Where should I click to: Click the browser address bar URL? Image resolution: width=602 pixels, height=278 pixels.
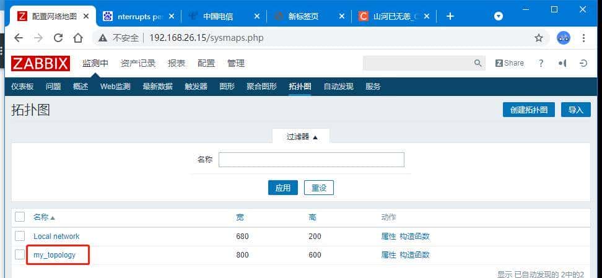click(x=207, y=38)
